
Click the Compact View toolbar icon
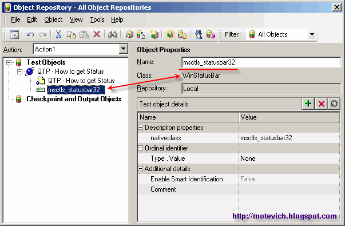tap(14, 34)
